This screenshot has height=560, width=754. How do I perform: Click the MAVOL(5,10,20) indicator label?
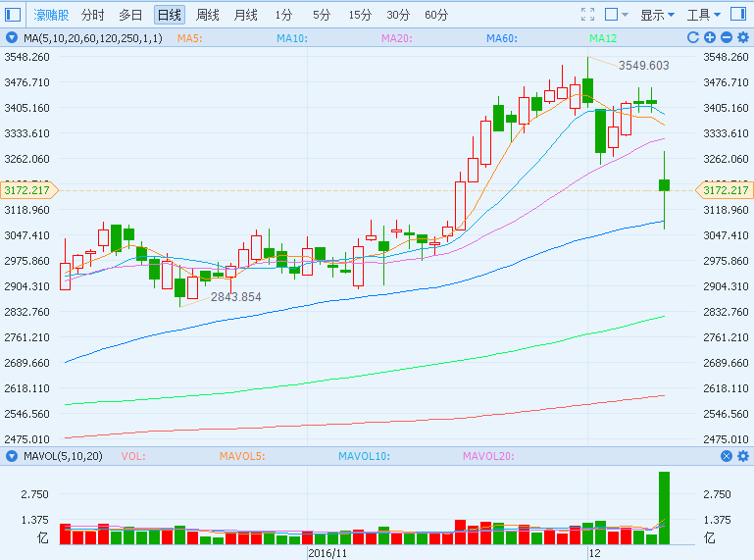point(63,456)
